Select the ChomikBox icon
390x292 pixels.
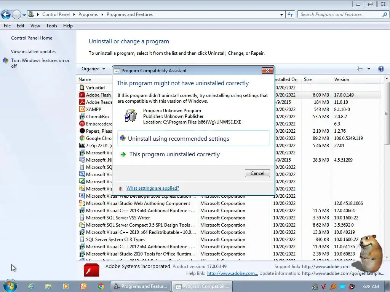tap(82, 116)
